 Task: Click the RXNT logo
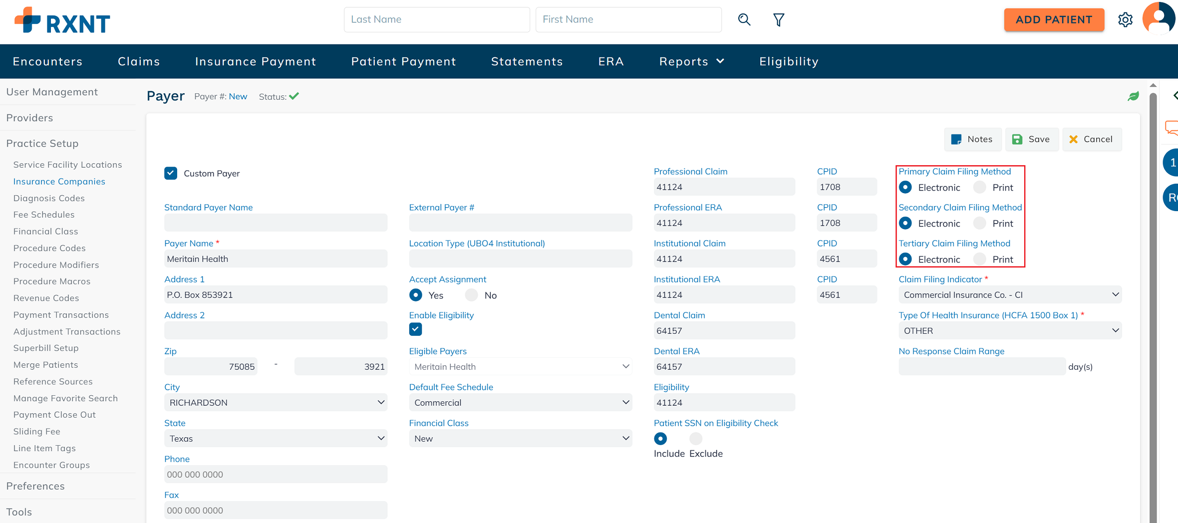[x=62, y=21]
